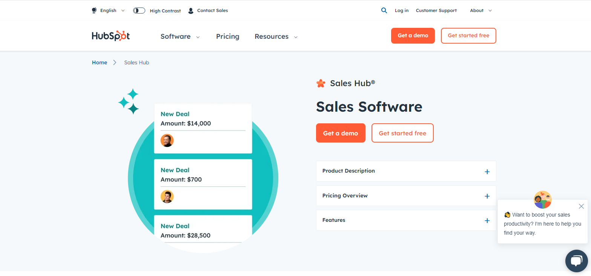The height and width of the screenshot is (276, 591).
Task: Click the sales productivity chat message
Action: click(x=543, y=224)
